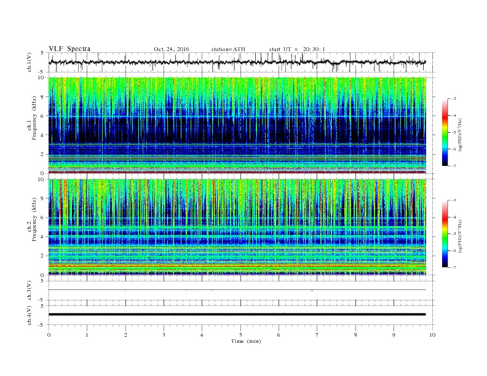The width and height of the screenshot is (487, 376).
Task: Click the "ch.3(V)" axis label
Action: click(x=30, y=291)
